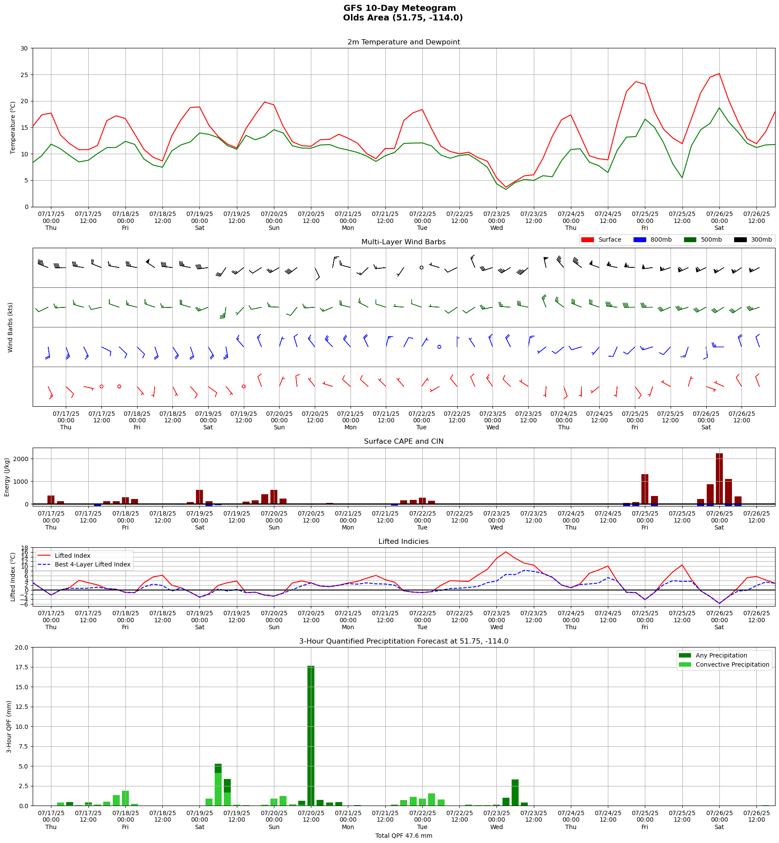Click the dashed blue Best 4-Layer legend line

[x=44, y=564]
